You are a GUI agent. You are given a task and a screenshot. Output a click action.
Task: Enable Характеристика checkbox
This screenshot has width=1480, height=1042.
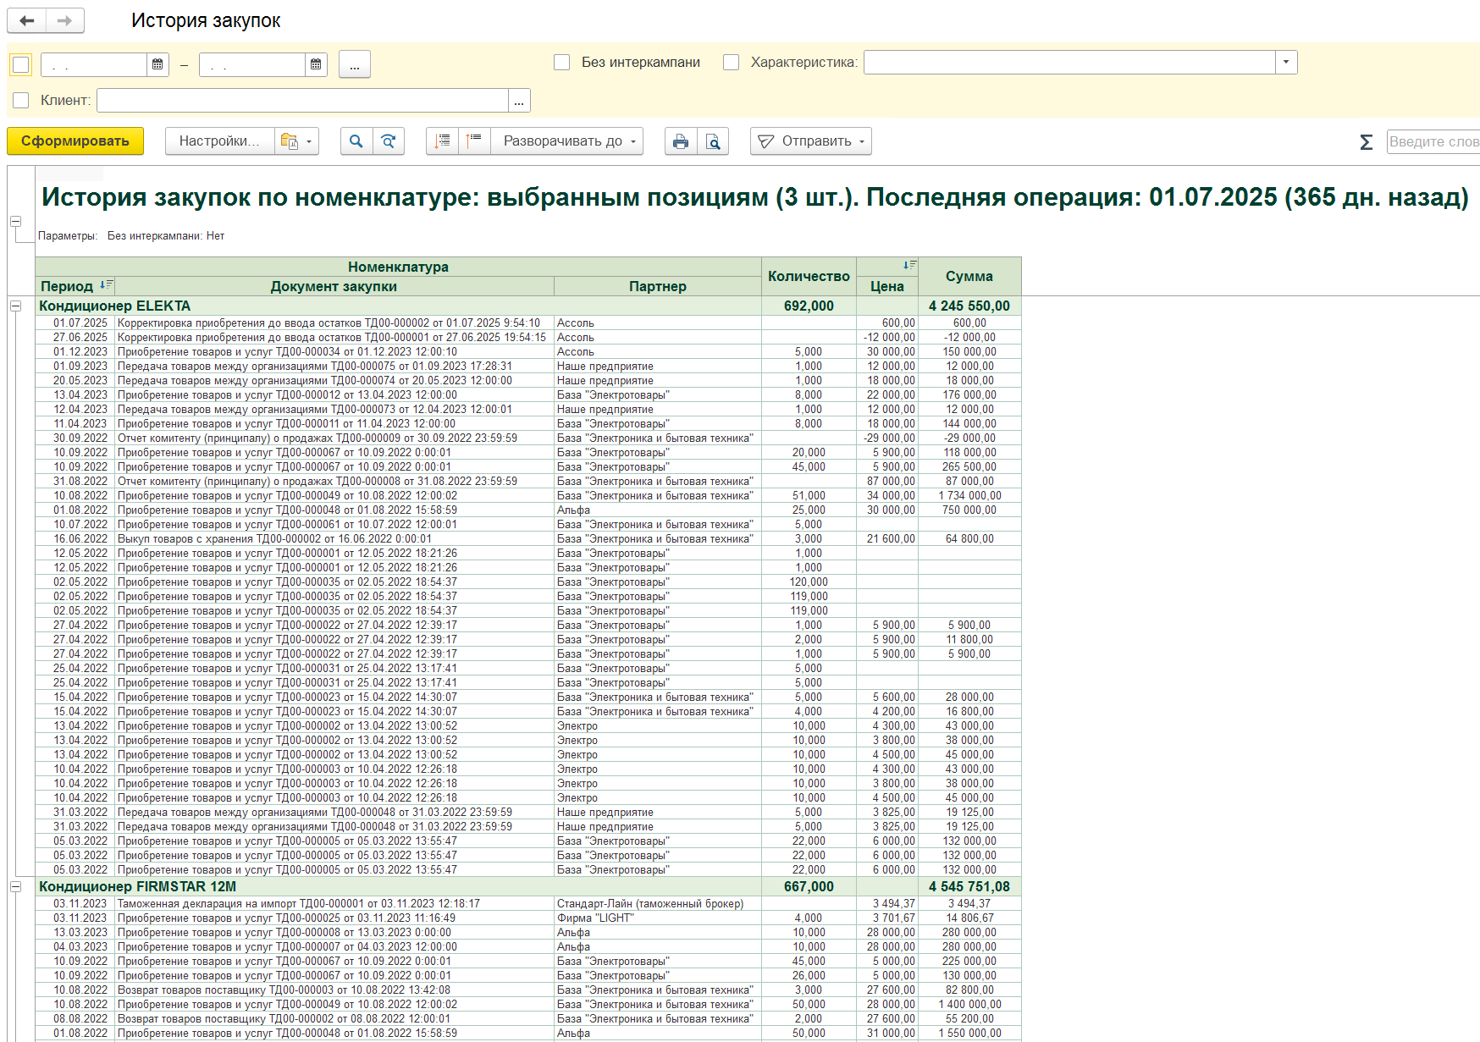731,62
